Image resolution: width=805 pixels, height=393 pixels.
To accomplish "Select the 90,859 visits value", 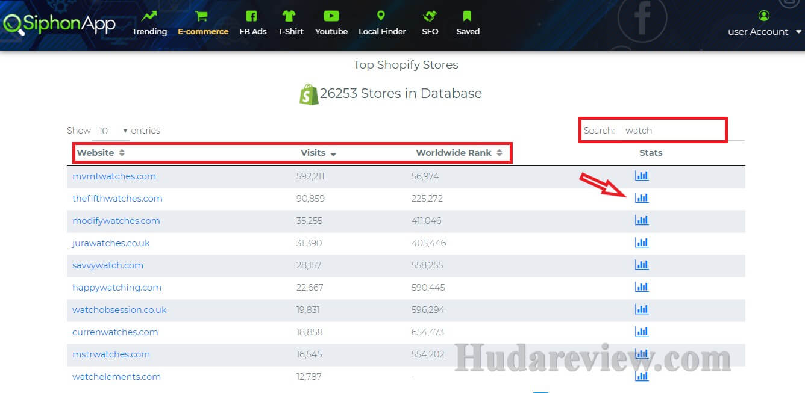I will click(x=310, y=199).
